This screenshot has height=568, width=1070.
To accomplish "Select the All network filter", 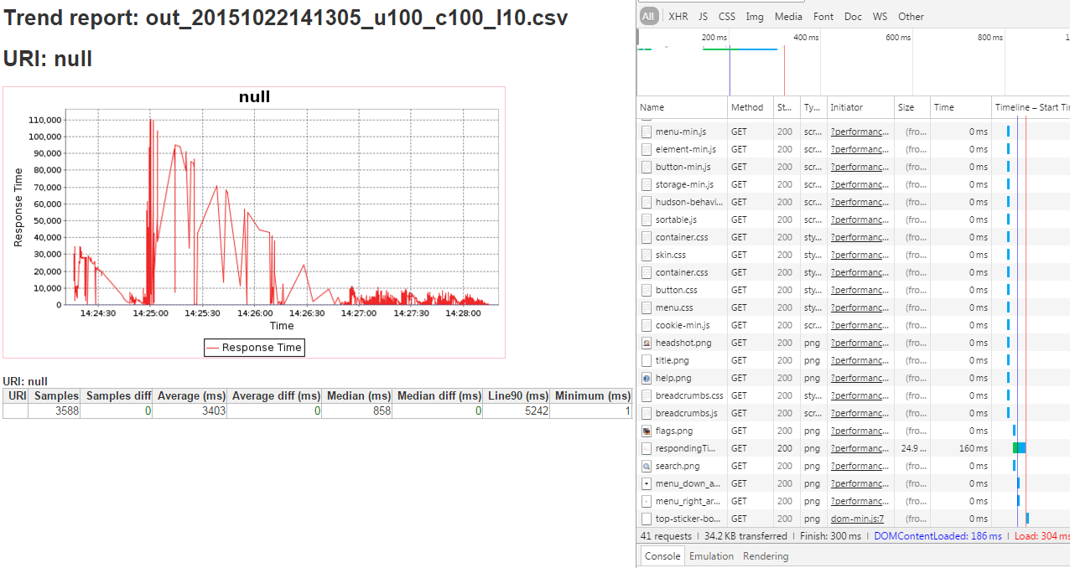I will pyautogui.click(x=648, y=16).
